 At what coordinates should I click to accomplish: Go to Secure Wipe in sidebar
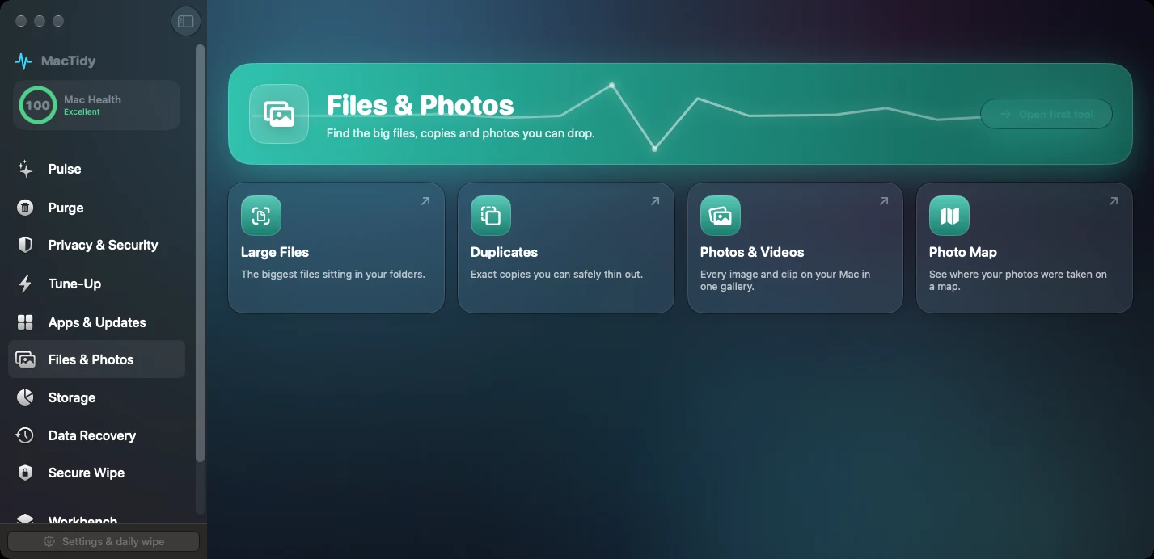click(96, 473)
